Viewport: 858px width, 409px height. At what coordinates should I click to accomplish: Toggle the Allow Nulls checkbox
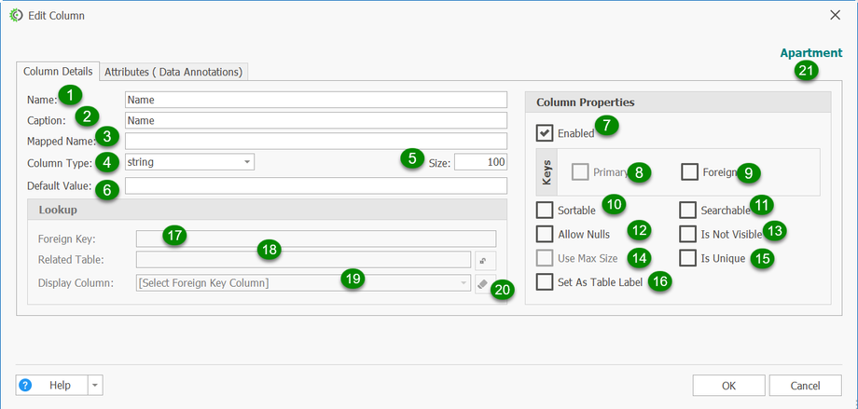544,234
